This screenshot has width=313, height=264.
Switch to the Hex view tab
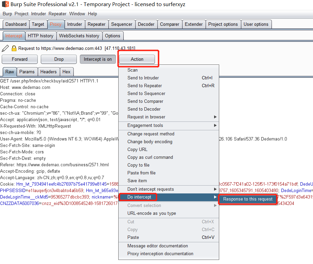click(67, 72)
